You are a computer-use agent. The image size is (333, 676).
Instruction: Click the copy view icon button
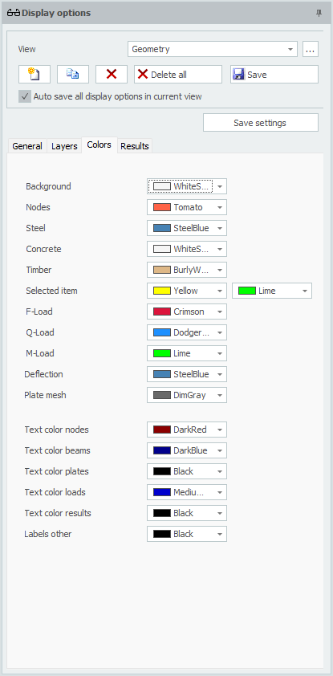pyautogui.click(x=73, y=74)
